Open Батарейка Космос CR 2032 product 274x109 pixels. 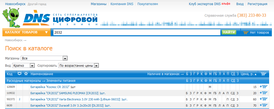pyautogui.click(x=50, y=87)
